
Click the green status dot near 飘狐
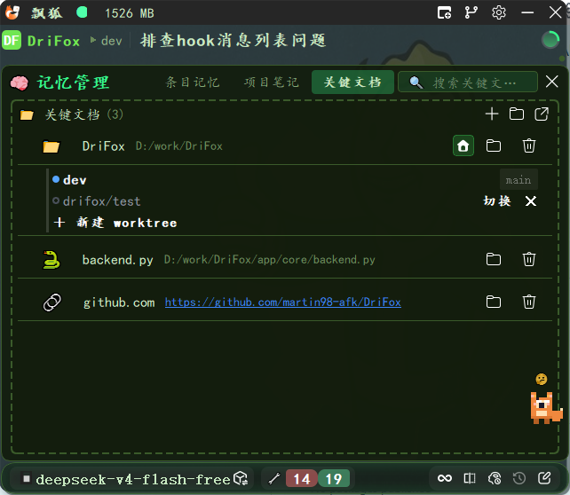pos(82,12)
